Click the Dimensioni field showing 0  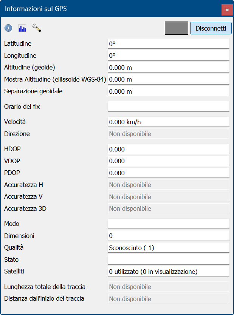[x=169, y=236]
